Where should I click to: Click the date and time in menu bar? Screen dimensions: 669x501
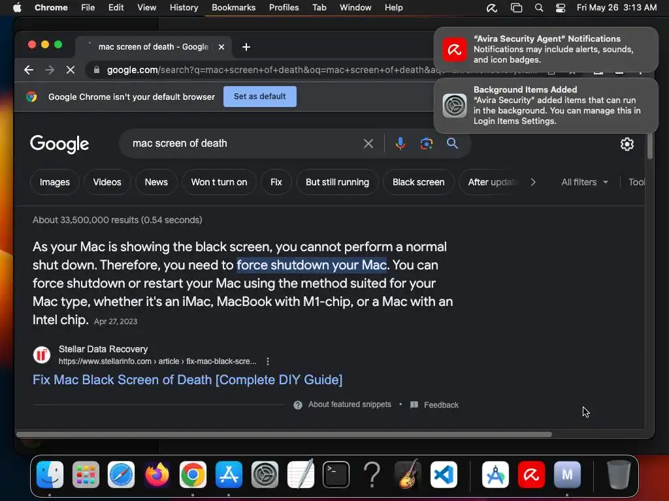click(x=617, y=8)
